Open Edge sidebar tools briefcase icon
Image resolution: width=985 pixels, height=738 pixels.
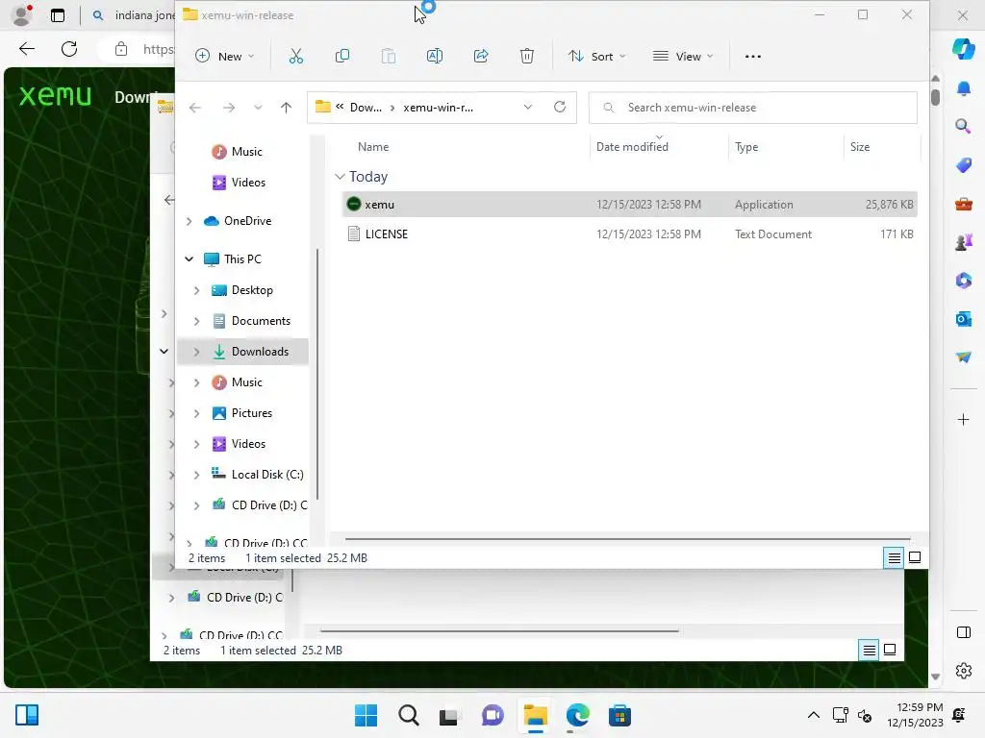point(963,204)
